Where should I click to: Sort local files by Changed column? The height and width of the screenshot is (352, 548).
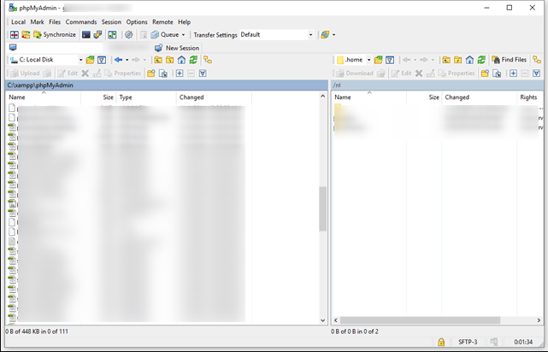point(214,97)
